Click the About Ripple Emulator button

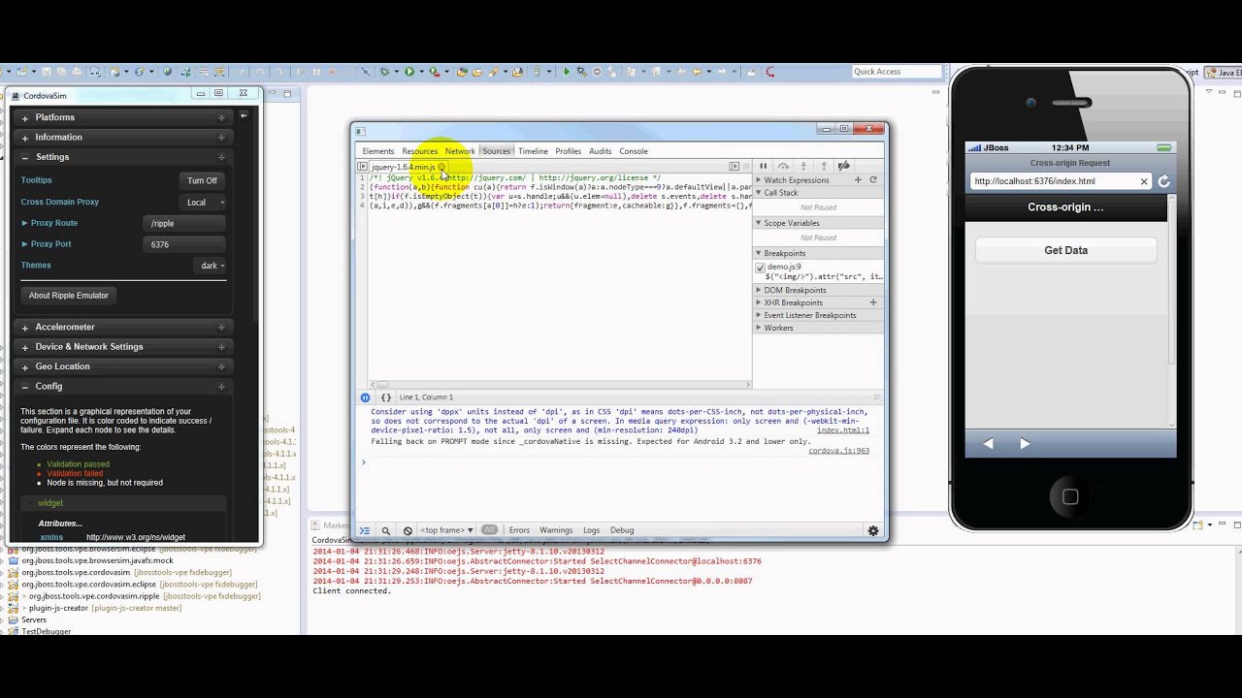click(68, 296)
